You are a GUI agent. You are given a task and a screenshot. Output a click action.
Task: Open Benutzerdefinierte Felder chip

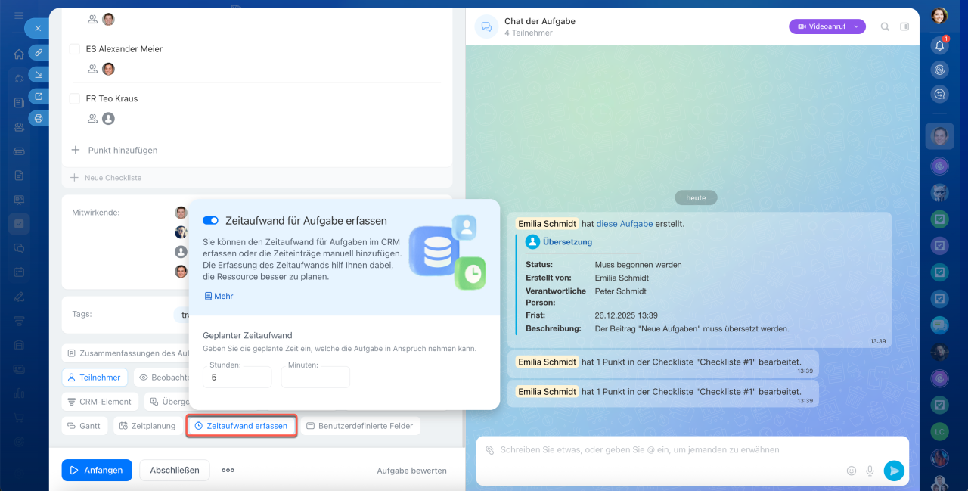point(360,426)
